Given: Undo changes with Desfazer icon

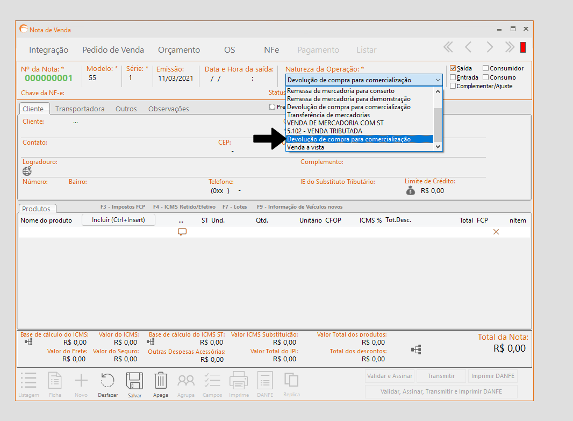Looking at the screenshot, I should coord(108,381).
